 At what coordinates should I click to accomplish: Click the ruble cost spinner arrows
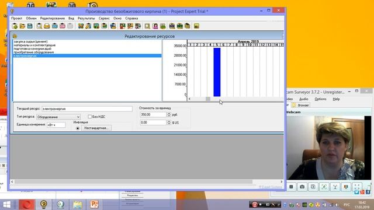169,115
